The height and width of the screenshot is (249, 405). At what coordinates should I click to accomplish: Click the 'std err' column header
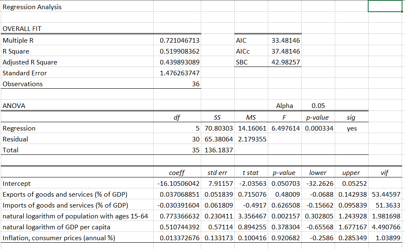217,173
